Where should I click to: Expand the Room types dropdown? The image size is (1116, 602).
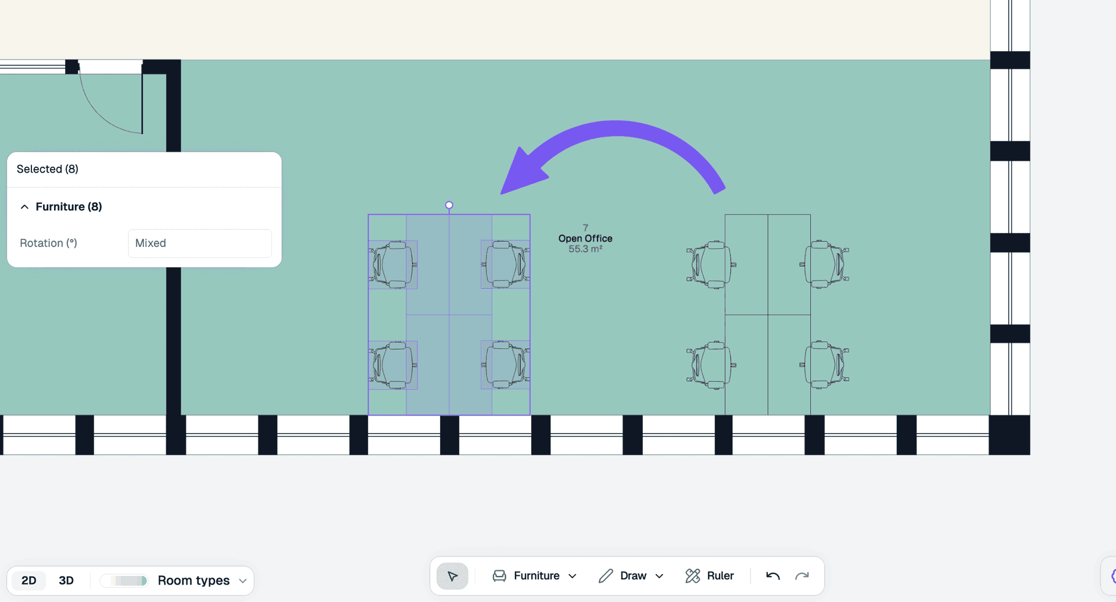pos(243,580)
